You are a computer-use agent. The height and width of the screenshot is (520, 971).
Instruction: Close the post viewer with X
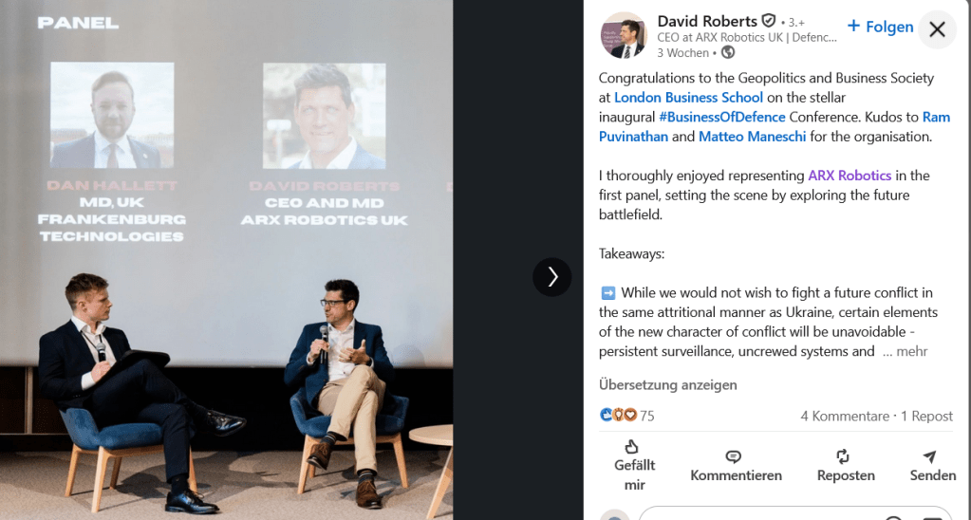(x=937, y=29)
